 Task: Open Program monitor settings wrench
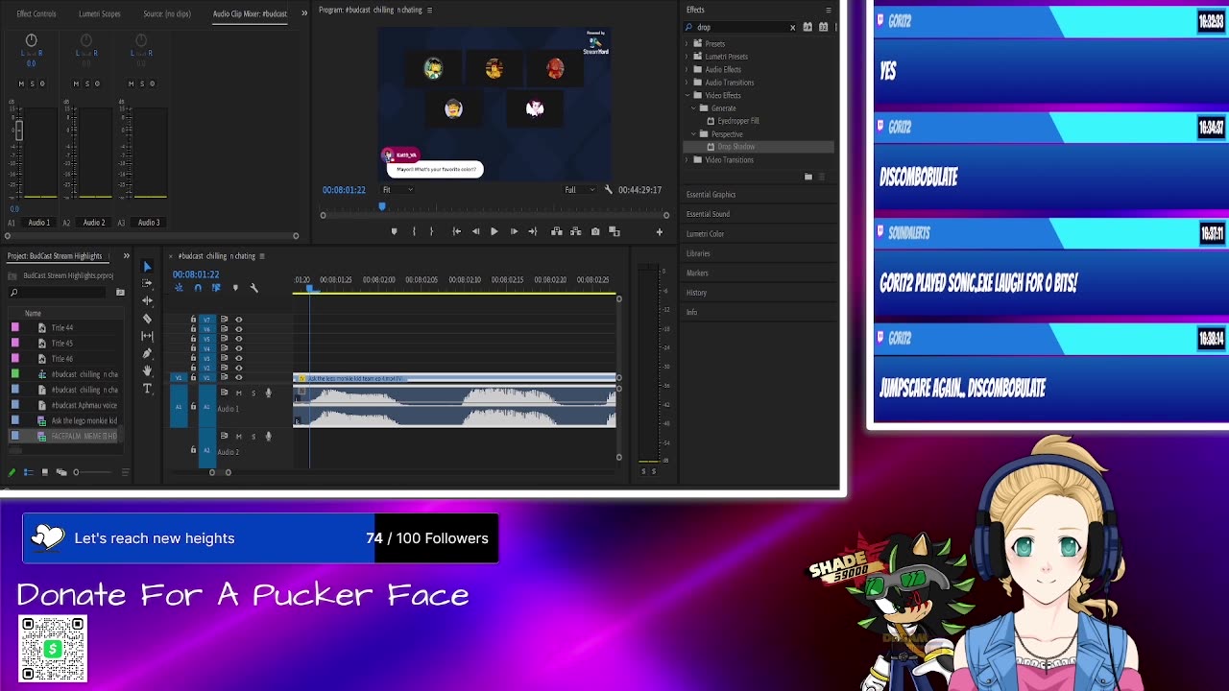click(x=608, y=189)
